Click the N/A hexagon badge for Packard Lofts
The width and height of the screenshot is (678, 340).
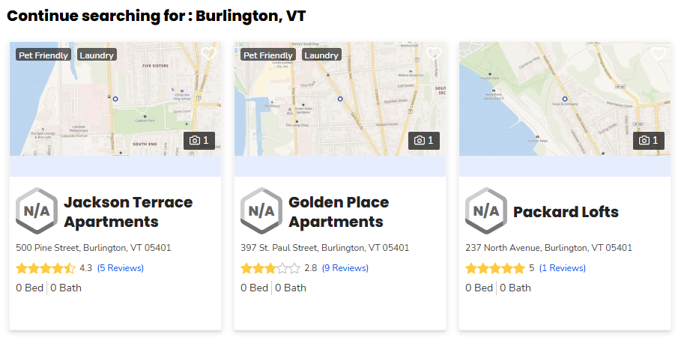click(x=486, y=211)
